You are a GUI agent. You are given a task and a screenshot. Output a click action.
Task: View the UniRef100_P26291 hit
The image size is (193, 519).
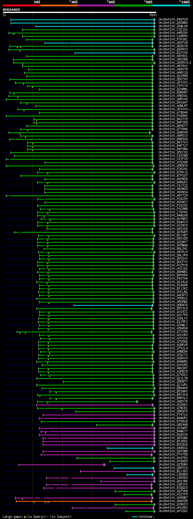click(173, 169)
